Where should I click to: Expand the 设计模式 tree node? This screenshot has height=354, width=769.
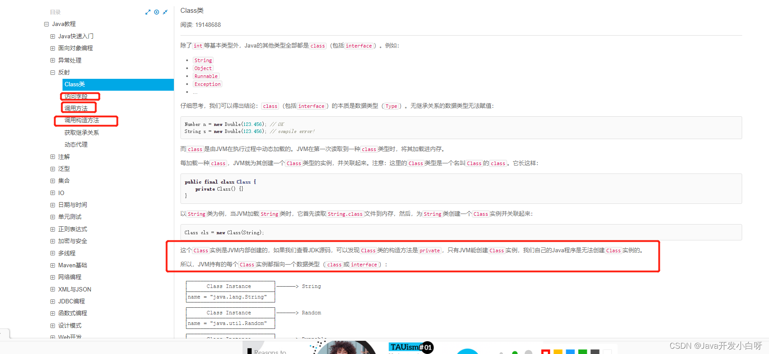52,326
